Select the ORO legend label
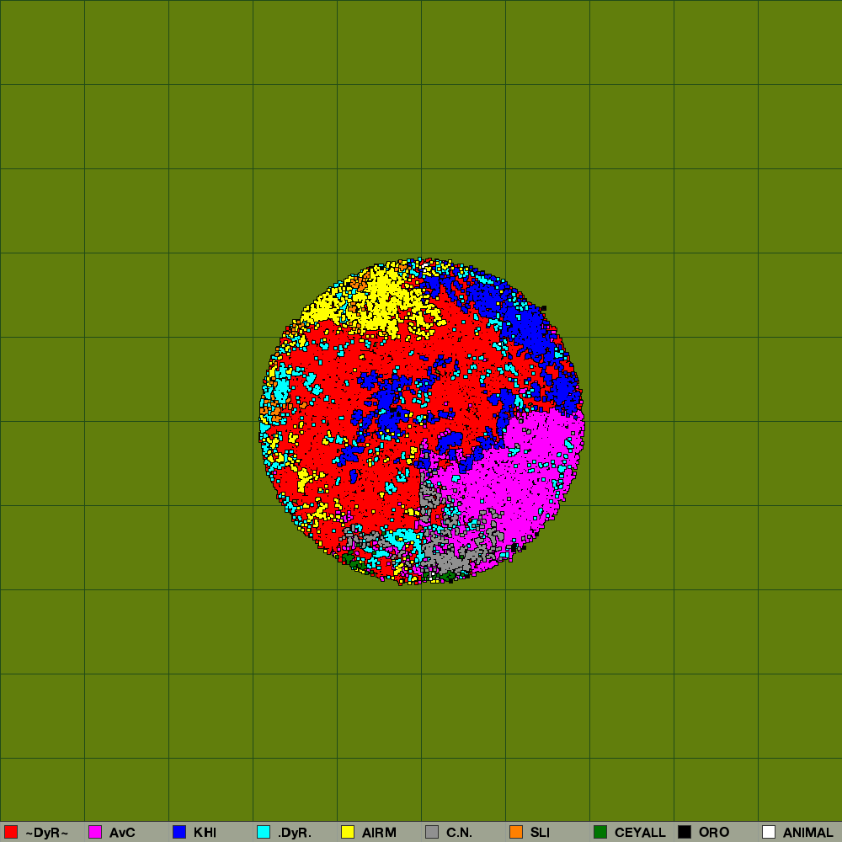The image size is (842, 842). pyautogui.click(x=714, y=833)
